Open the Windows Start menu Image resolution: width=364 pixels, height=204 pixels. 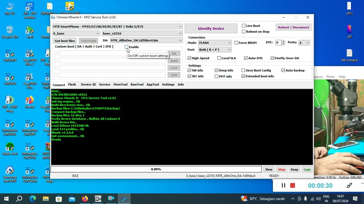click(x=6, y=199)
